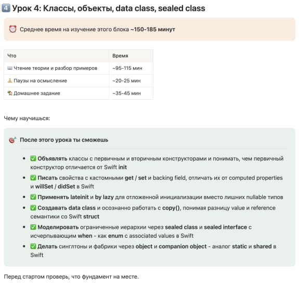Click the После этого урока ты сможешь title

click(64, 140)
